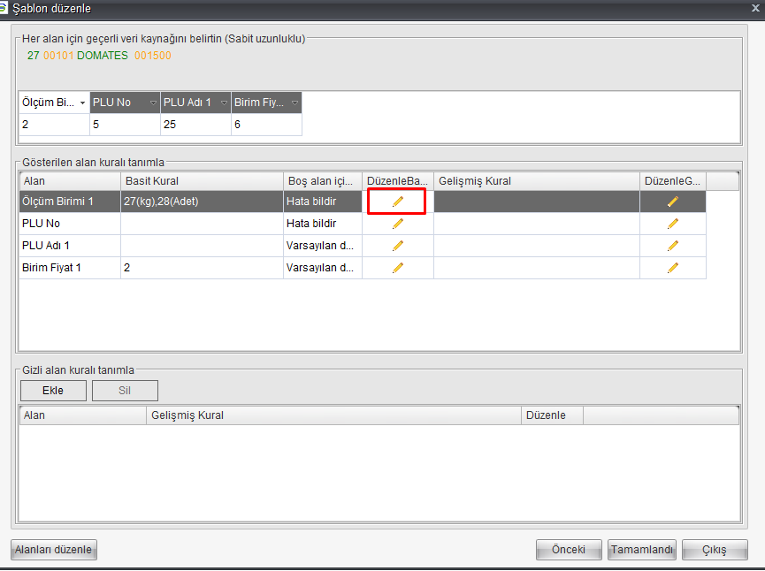765x571 pixels.
Task: Go back with Önceki button
Action: [569, 550]
